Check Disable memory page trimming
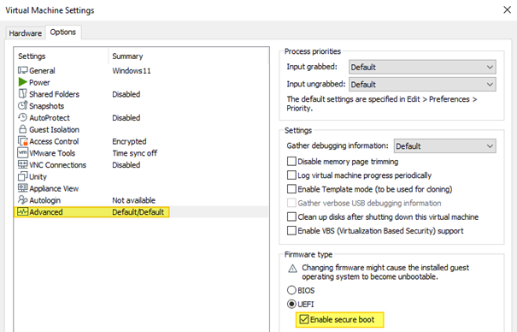The image size is (517, 332). pyautogui.click(x=291, y=161)
